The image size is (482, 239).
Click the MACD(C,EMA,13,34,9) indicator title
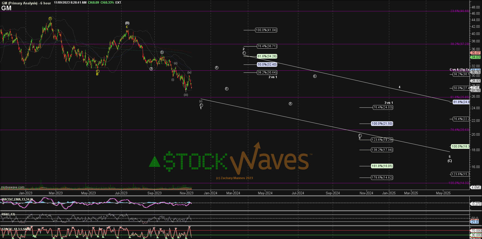17,199
